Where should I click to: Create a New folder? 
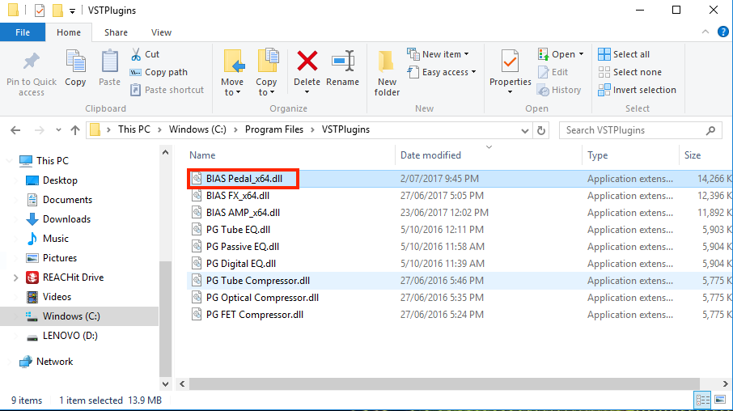[x=387, y=73]
